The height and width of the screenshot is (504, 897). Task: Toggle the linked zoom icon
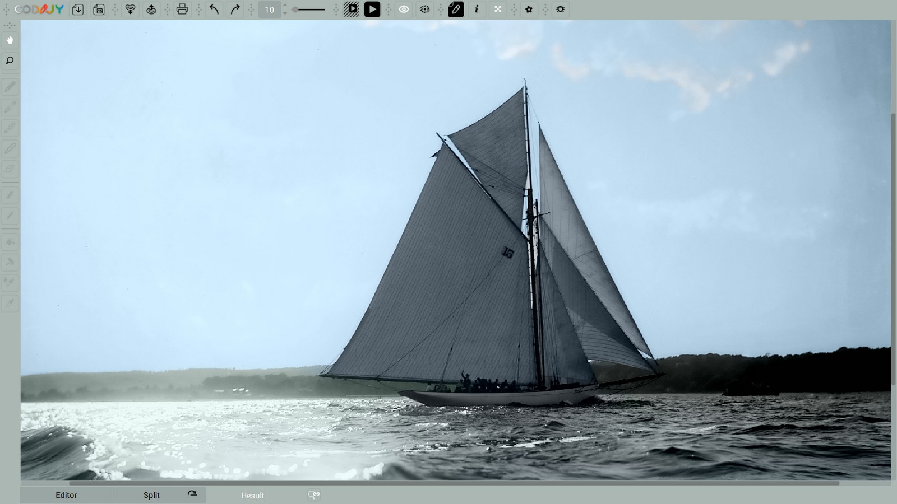tap(314, 494)
